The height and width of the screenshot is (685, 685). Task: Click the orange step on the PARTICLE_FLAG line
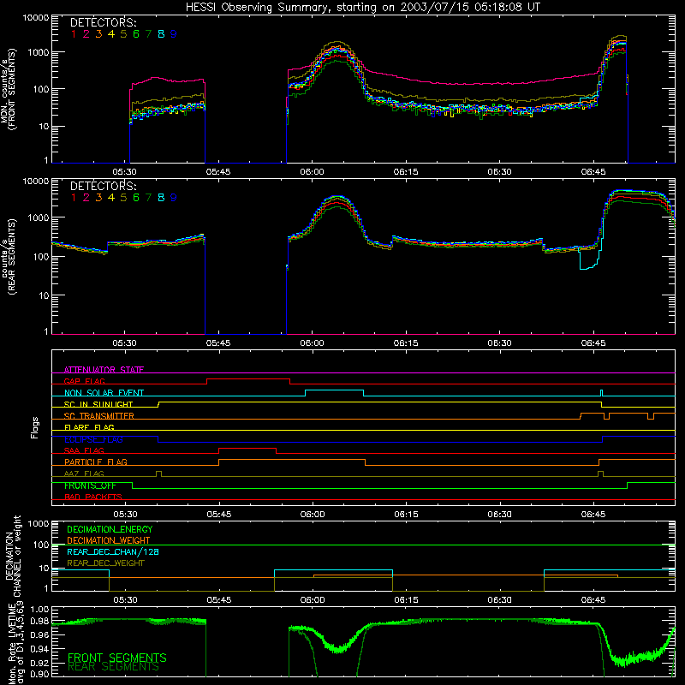292,460
